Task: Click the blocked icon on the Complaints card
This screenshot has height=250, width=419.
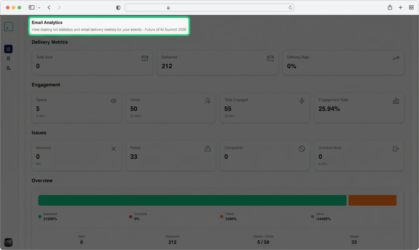Action: tap(302, 149)
